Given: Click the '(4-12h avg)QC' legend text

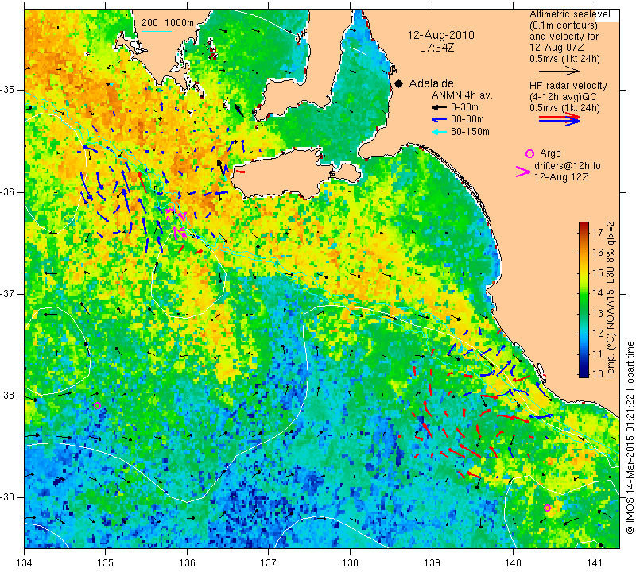Looking at the screenshot, I should [x=563, y=97].
